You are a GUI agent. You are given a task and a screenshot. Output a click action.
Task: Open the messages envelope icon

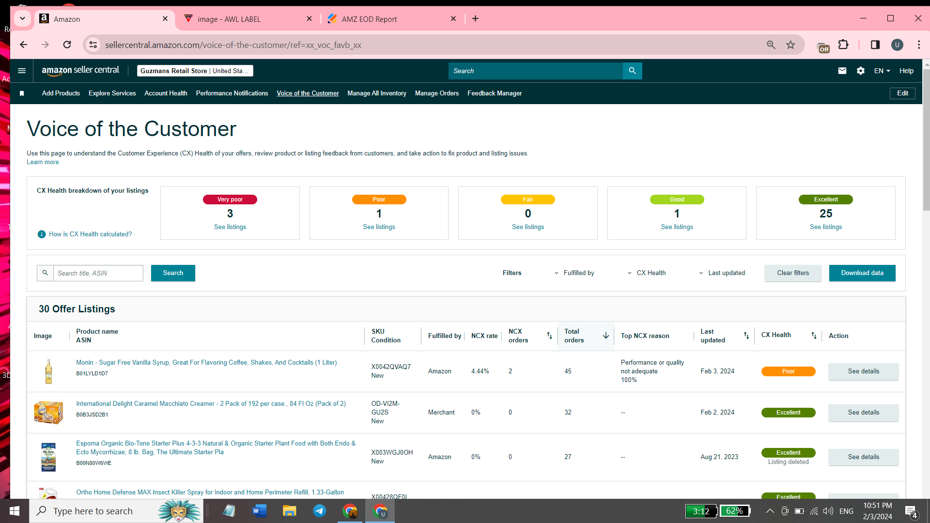[842, 71]
